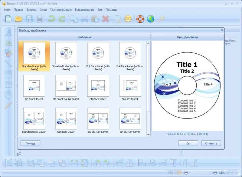Image resolution: width=242 pixels, height=177 pixels.
Task: Open the Вставка menu
Action: (x=31, y=10)
